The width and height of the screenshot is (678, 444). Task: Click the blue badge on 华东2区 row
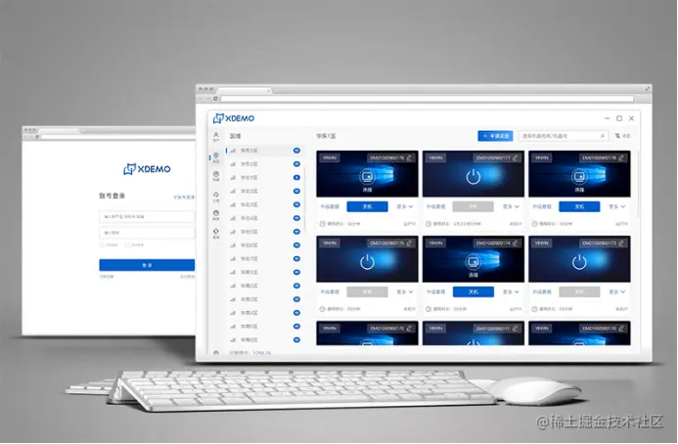(296, 164)
